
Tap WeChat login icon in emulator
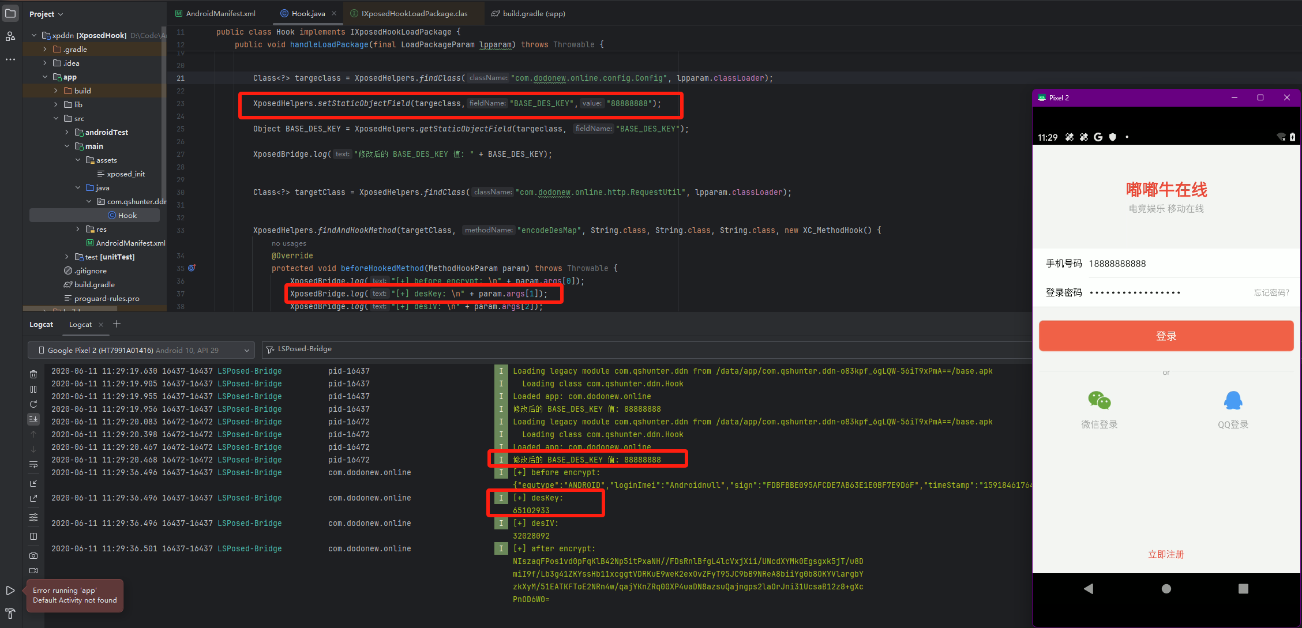[1099, 400]
